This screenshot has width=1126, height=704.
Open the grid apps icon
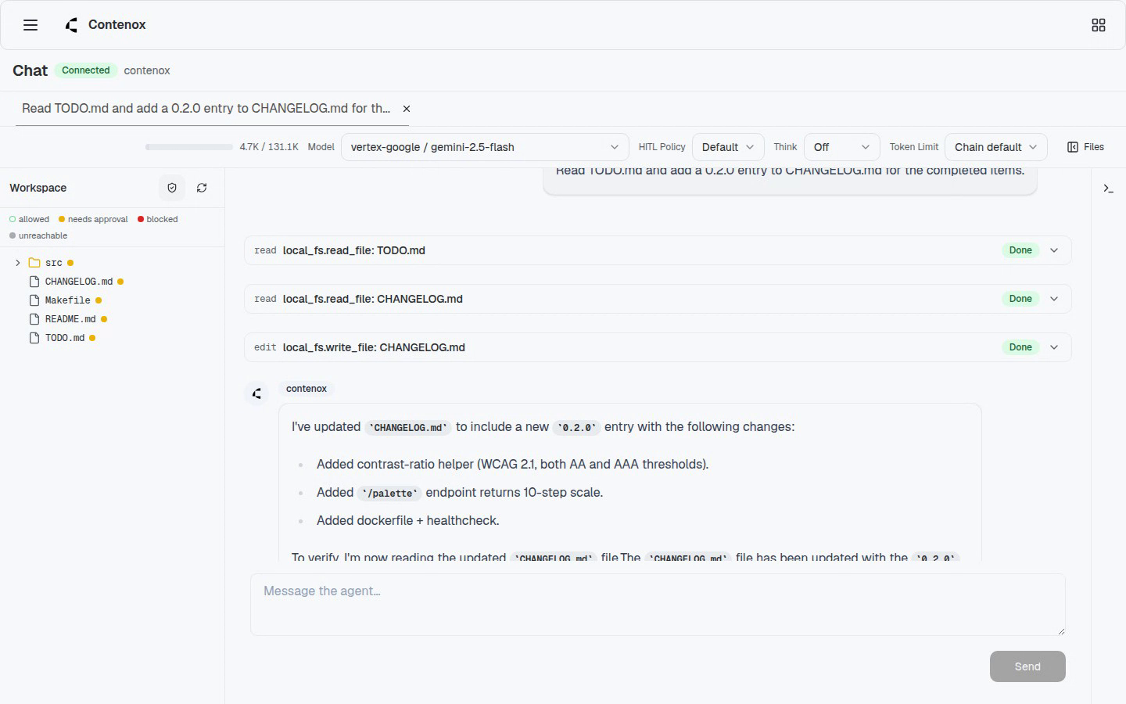(x=1099, y=25)
